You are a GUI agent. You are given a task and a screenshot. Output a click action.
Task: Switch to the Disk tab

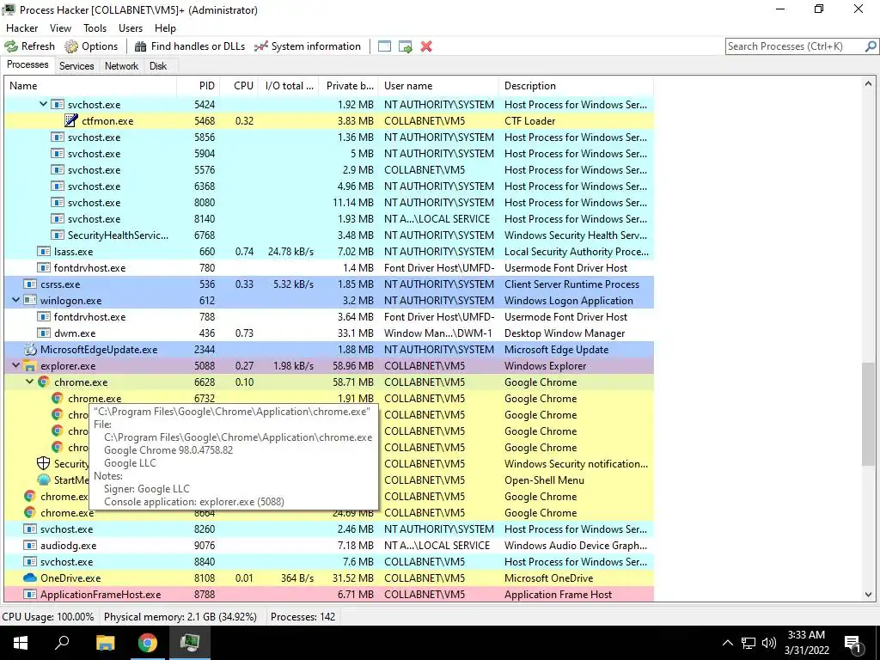click(158, 66)
